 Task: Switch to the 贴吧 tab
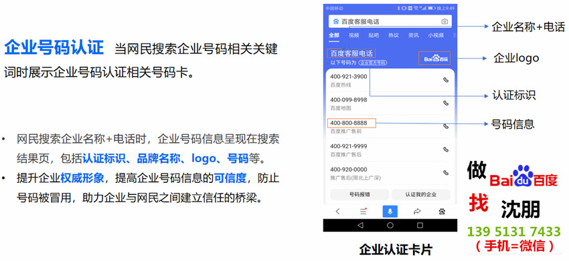(374, 35)
